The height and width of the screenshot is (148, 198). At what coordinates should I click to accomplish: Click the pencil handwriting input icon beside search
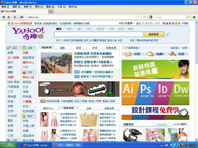tap(168, 34)
